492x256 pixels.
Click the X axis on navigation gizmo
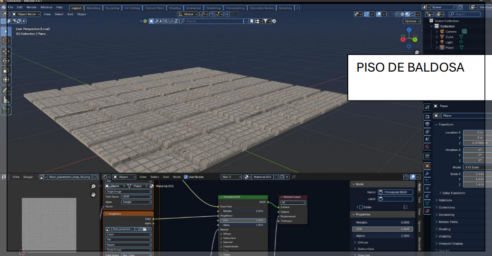click(403, 39)
